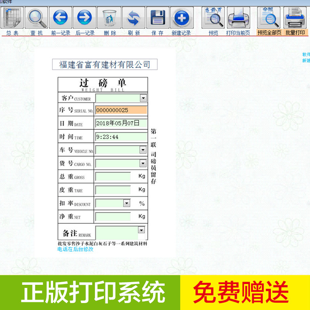
Task: Click the 时间 time field 9:23:44
Action: [121, 137]
